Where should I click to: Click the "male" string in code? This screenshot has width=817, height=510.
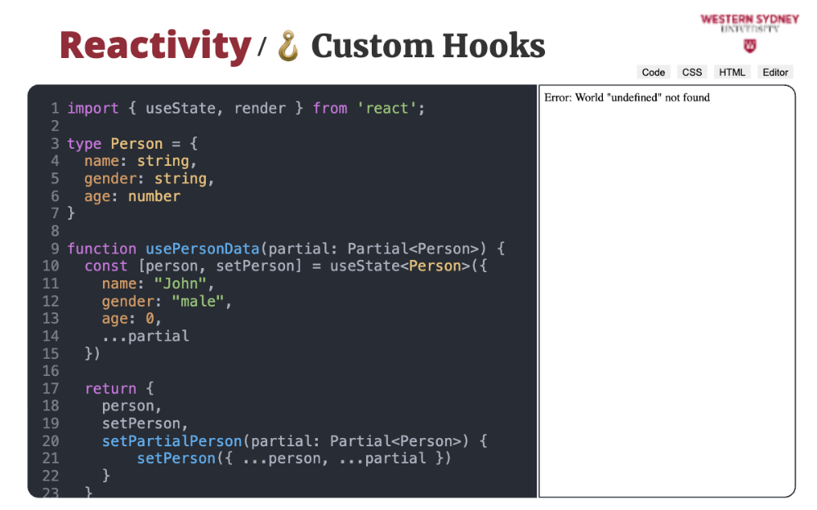point(197,302)
